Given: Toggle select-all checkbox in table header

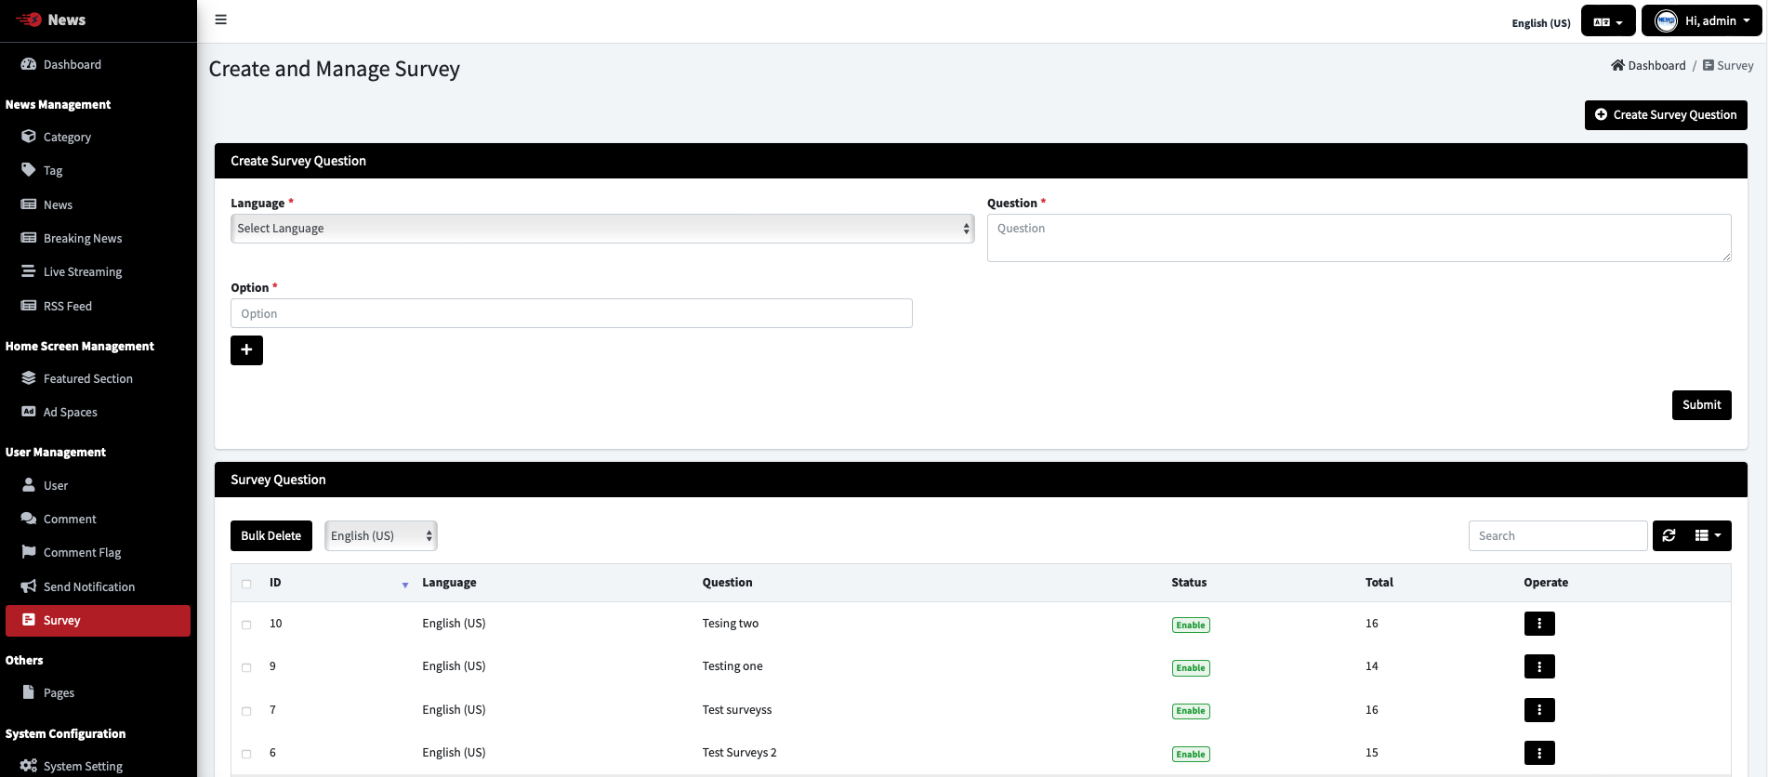Looking at the screenshot, I should point(246,584).
